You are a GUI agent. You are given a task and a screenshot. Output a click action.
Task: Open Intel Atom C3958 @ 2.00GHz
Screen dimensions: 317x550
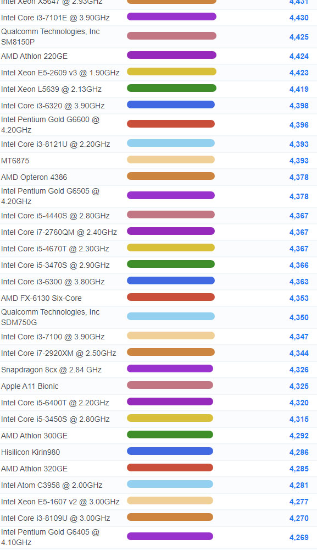[52, 485]
